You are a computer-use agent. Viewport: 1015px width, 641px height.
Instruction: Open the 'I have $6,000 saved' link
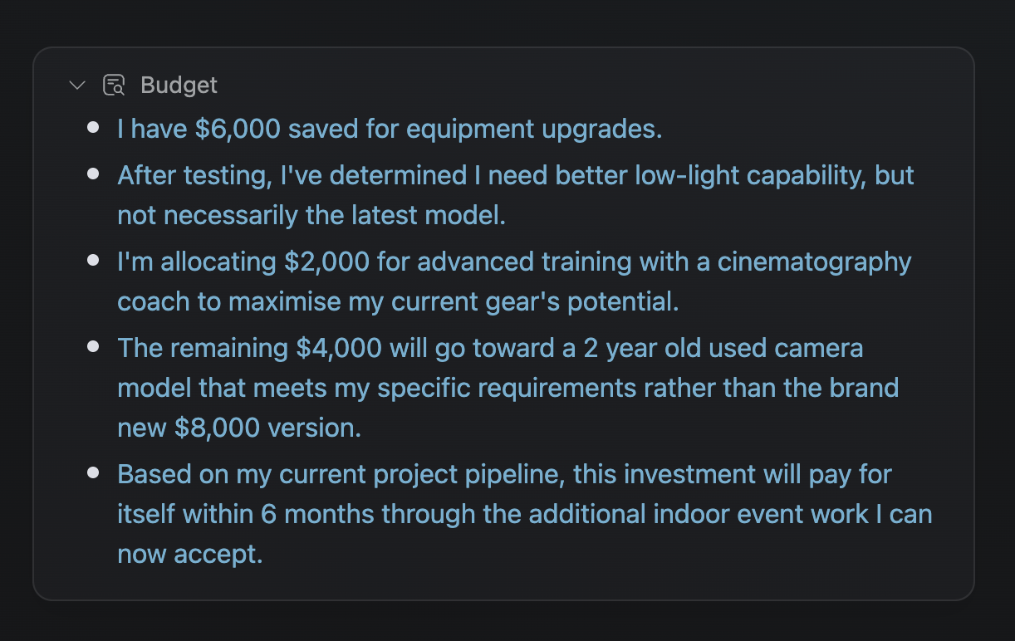390,129
